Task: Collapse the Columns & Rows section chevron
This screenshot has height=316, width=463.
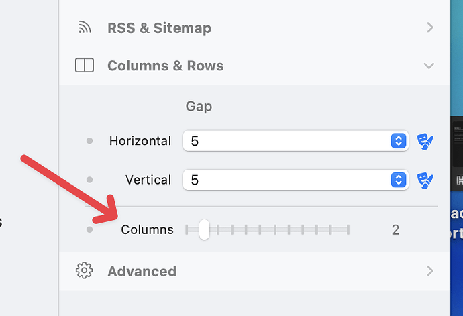Action: 429,66
